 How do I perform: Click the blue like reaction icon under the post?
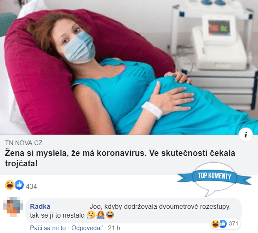pos(20,185)
